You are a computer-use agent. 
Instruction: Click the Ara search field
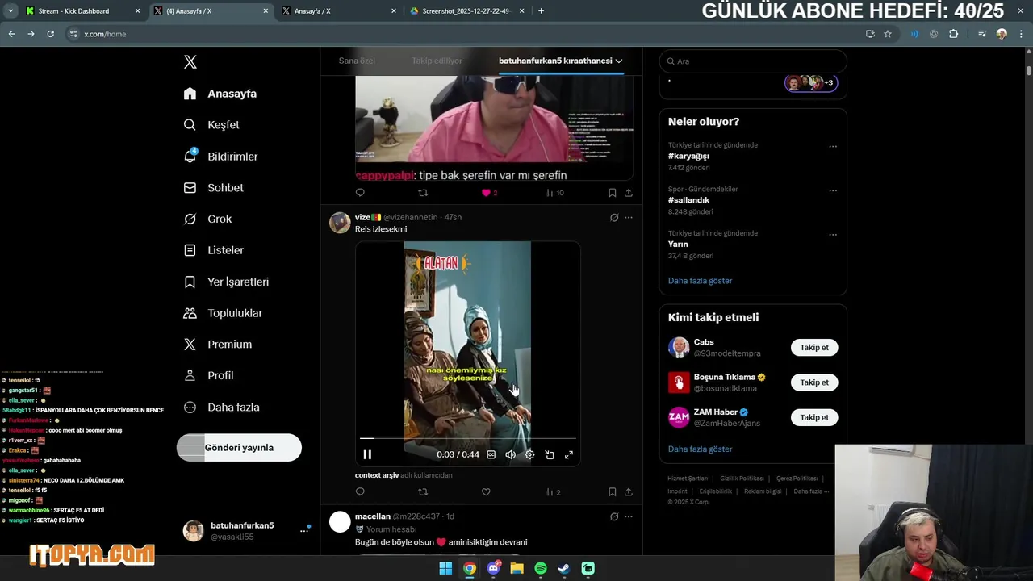[x=753, y=61]
